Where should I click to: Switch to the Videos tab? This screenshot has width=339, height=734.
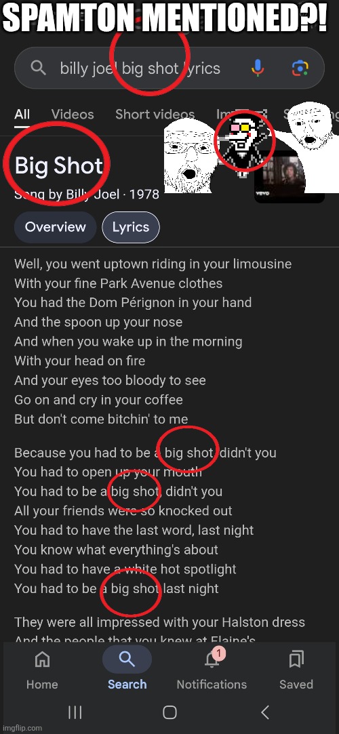point(73,115)
